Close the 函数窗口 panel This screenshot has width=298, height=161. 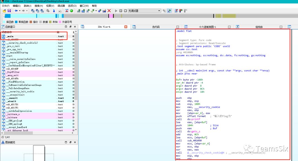(75, 27)
